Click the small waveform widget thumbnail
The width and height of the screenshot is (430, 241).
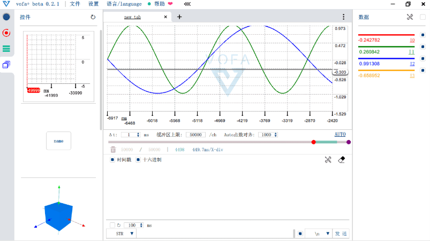58,66
